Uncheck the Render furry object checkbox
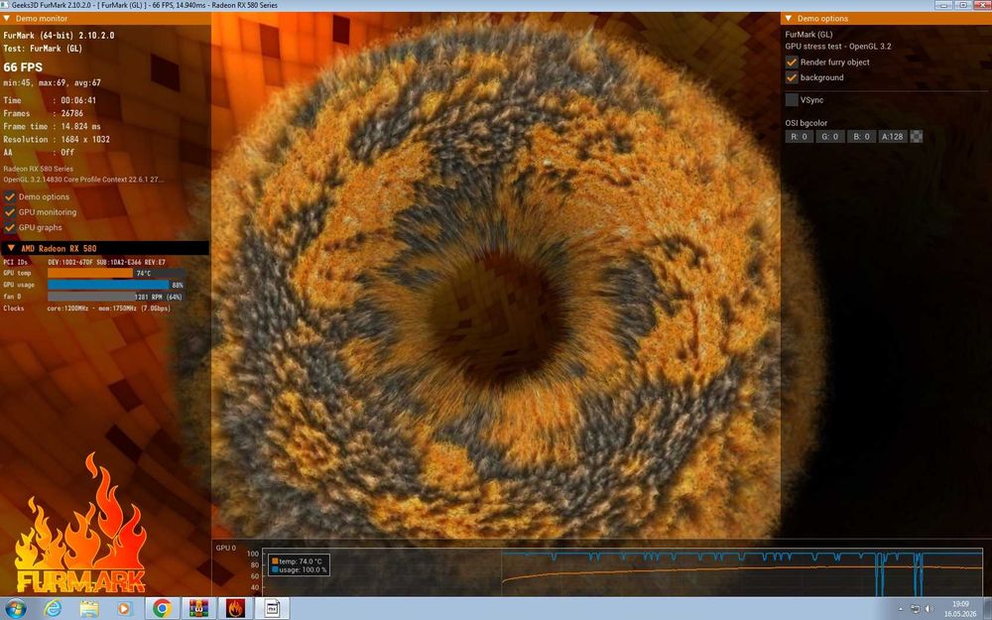 (x=792, y=62)
